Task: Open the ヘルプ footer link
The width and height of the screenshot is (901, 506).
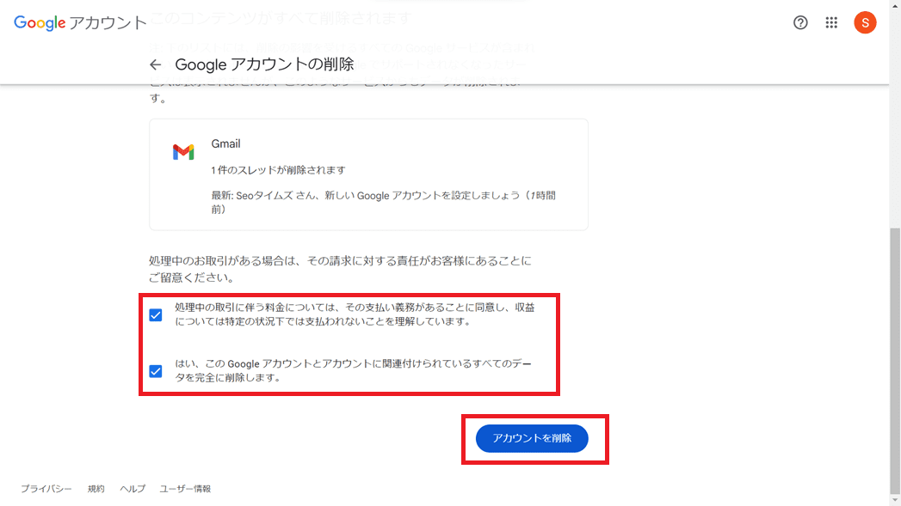Action: click(x=133, y=489)
